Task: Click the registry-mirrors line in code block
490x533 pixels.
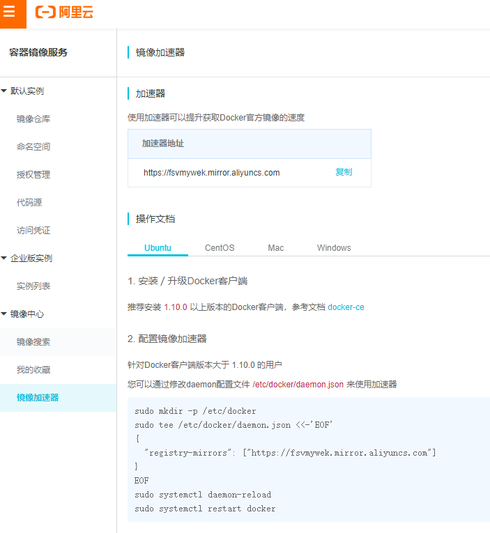Action: (x=290, y=453)
